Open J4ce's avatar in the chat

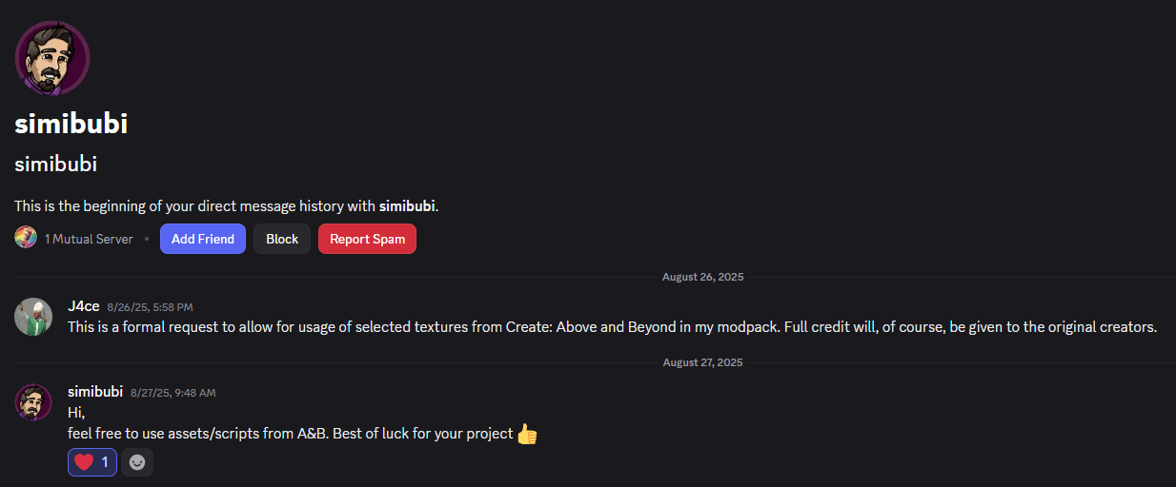pyautogui.click(x=33, y=317)
